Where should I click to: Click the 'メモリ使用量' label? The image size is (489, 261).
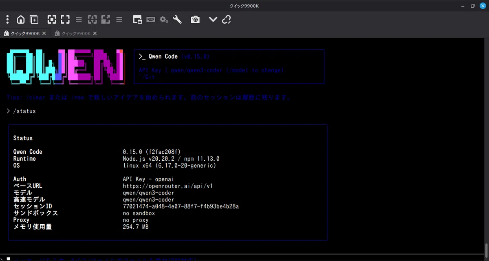[33, 227]
